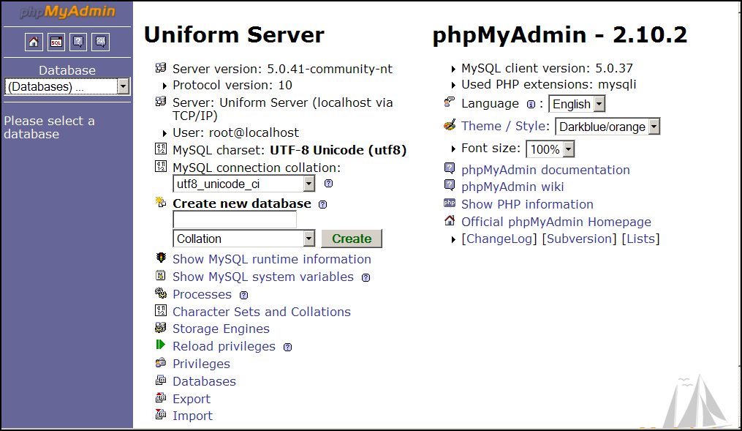Open help icon beside Create new database
The image size is (742, 431).
322,205
